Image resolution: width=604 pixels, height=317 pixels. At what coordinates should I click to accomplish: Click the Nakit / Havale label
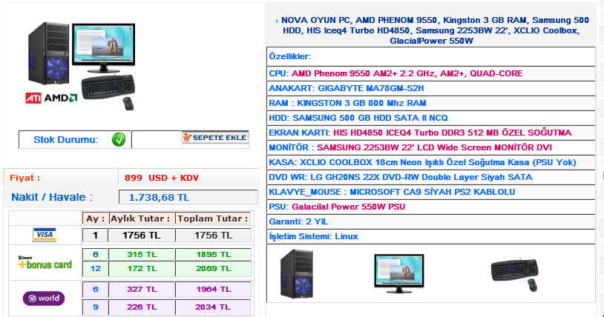[52, 197]
